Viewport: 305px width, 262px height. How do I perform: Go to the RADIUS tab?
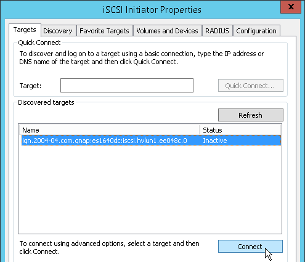[217, 31]
